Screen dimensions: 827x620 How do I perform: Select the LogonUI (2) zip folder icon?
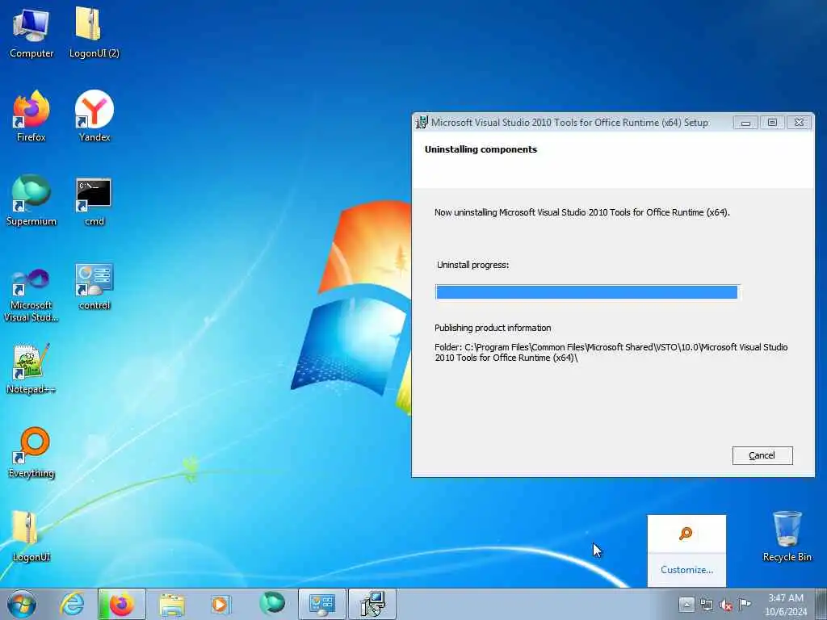94,32
